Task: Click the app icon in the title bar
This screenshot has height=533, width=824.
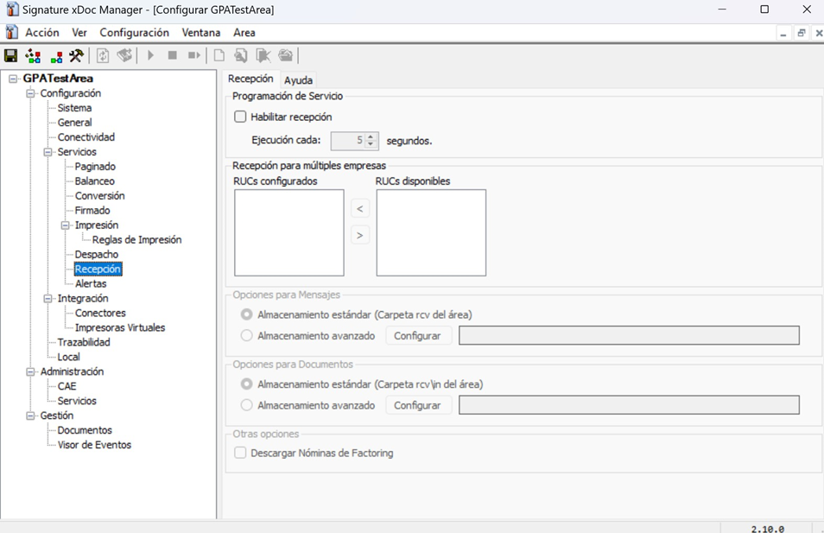Action: click(x=11, y=9)
